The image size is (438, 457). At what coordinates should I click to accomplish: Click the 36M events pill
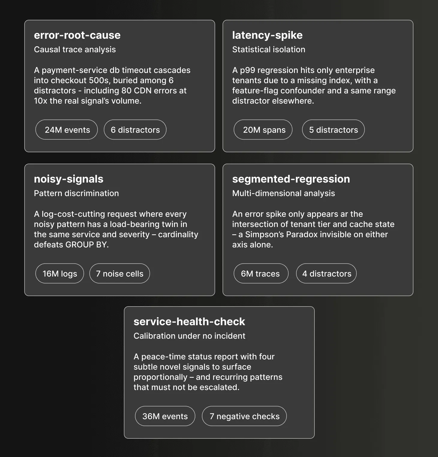tap(165, 416)
